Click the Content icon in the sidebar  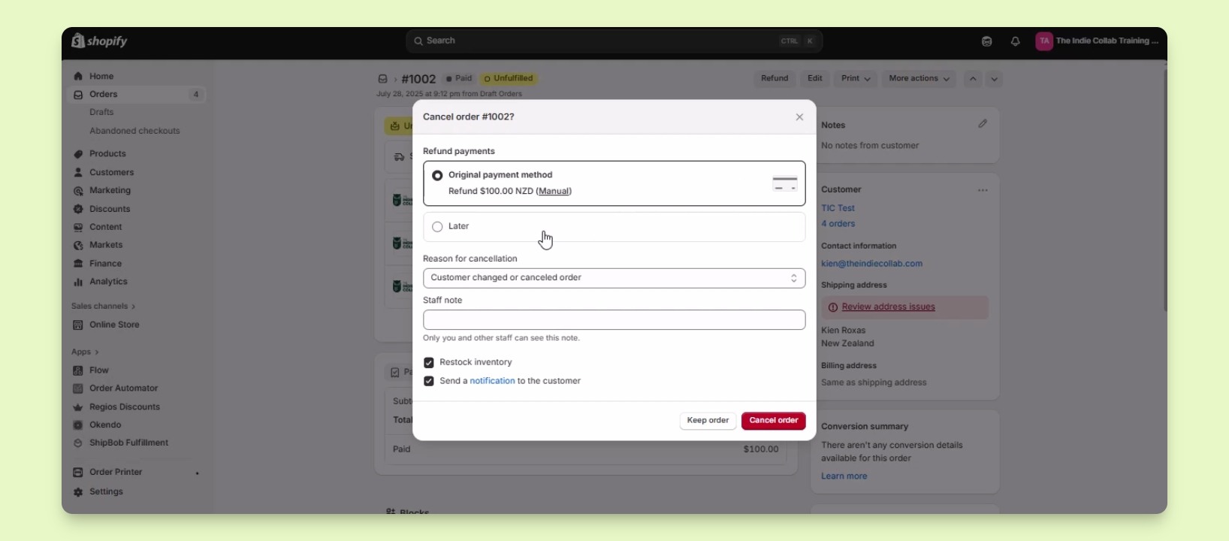point(78,227)
